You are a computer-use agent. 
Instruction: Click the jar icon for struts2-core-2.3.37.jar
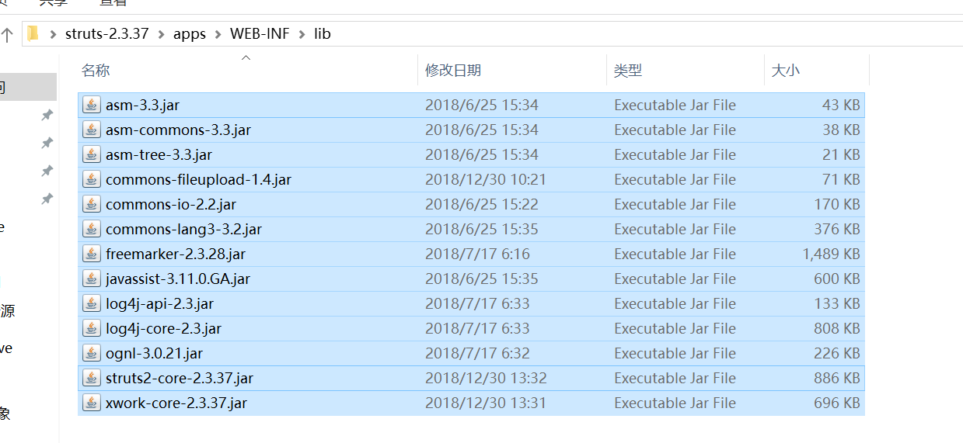coord(92,378)
